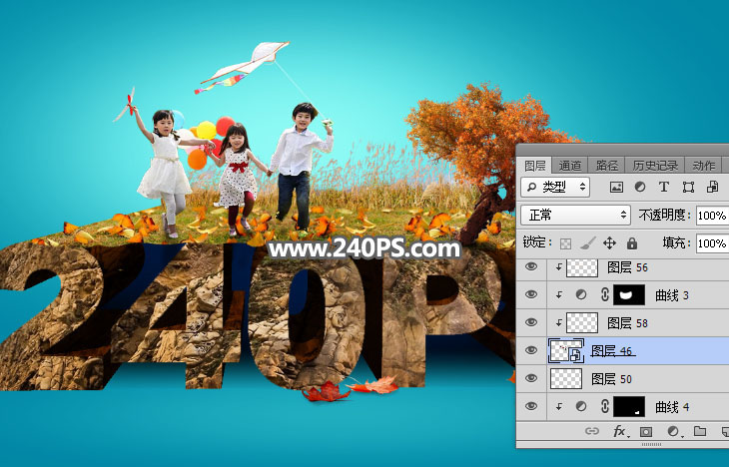Hide layer 图层 50
This screenshot has height=467, width=729.
click(x=531, y=378)
